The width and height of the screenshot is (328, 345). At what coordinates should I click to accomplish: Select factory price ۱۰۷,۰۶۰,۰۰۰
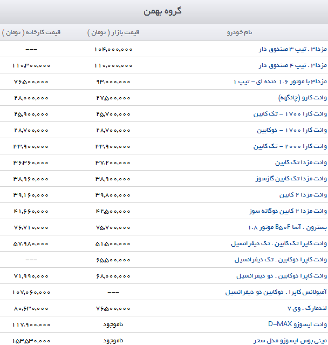point(31,293)
